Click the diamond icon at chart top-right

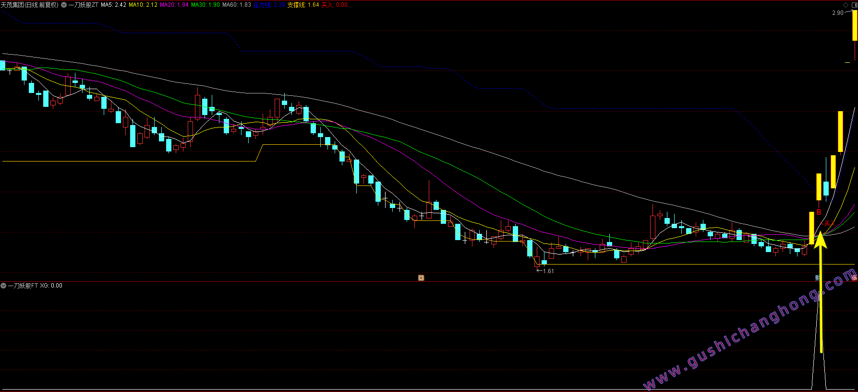(846, 5)
